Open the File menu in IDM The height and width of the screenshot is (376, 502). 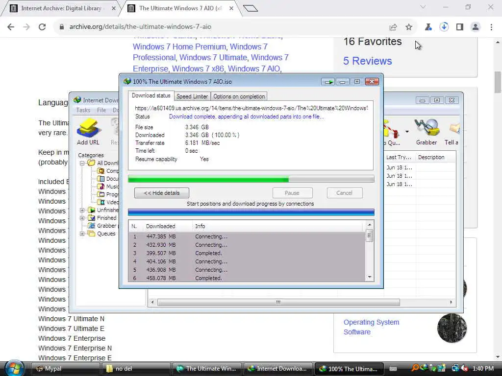[x=101, y=110]
